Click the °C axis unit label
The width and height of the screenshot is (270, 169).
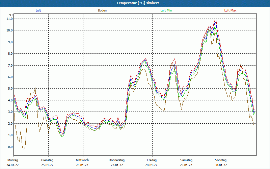11,15
